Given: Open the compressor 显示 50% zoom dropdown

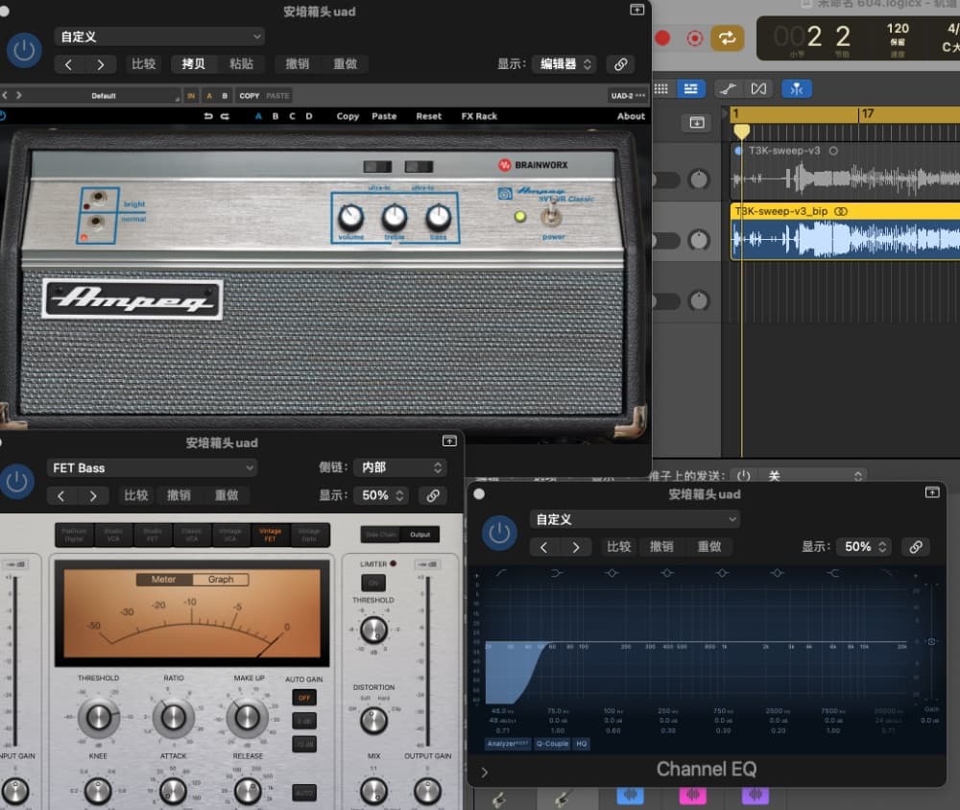Looking at the screenshot, I should coord(383,495).
